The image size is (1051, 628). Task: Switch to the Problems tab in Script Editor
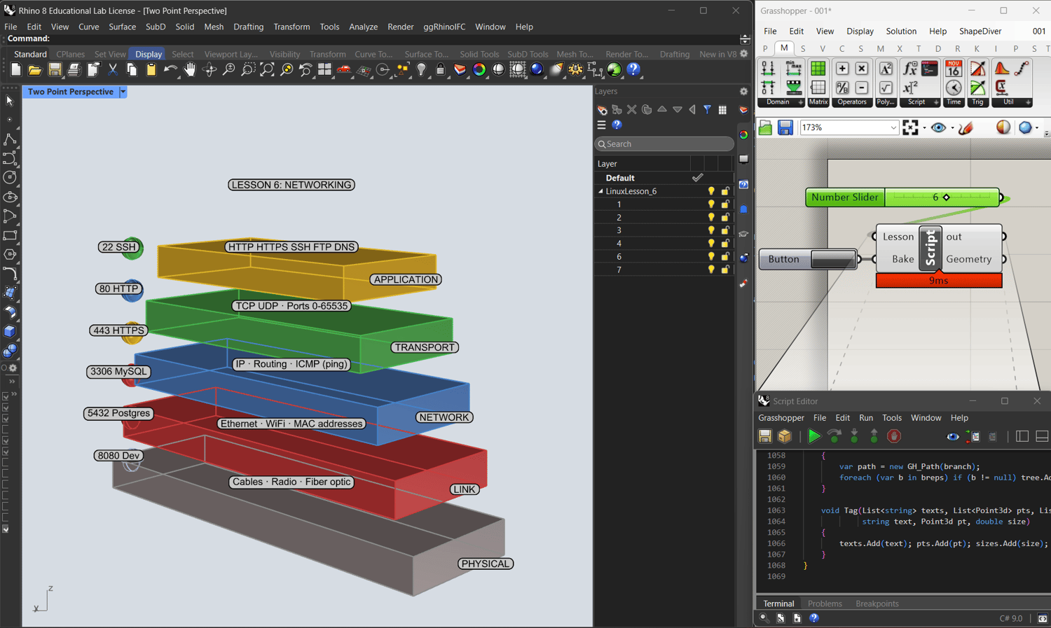point(825,603)
